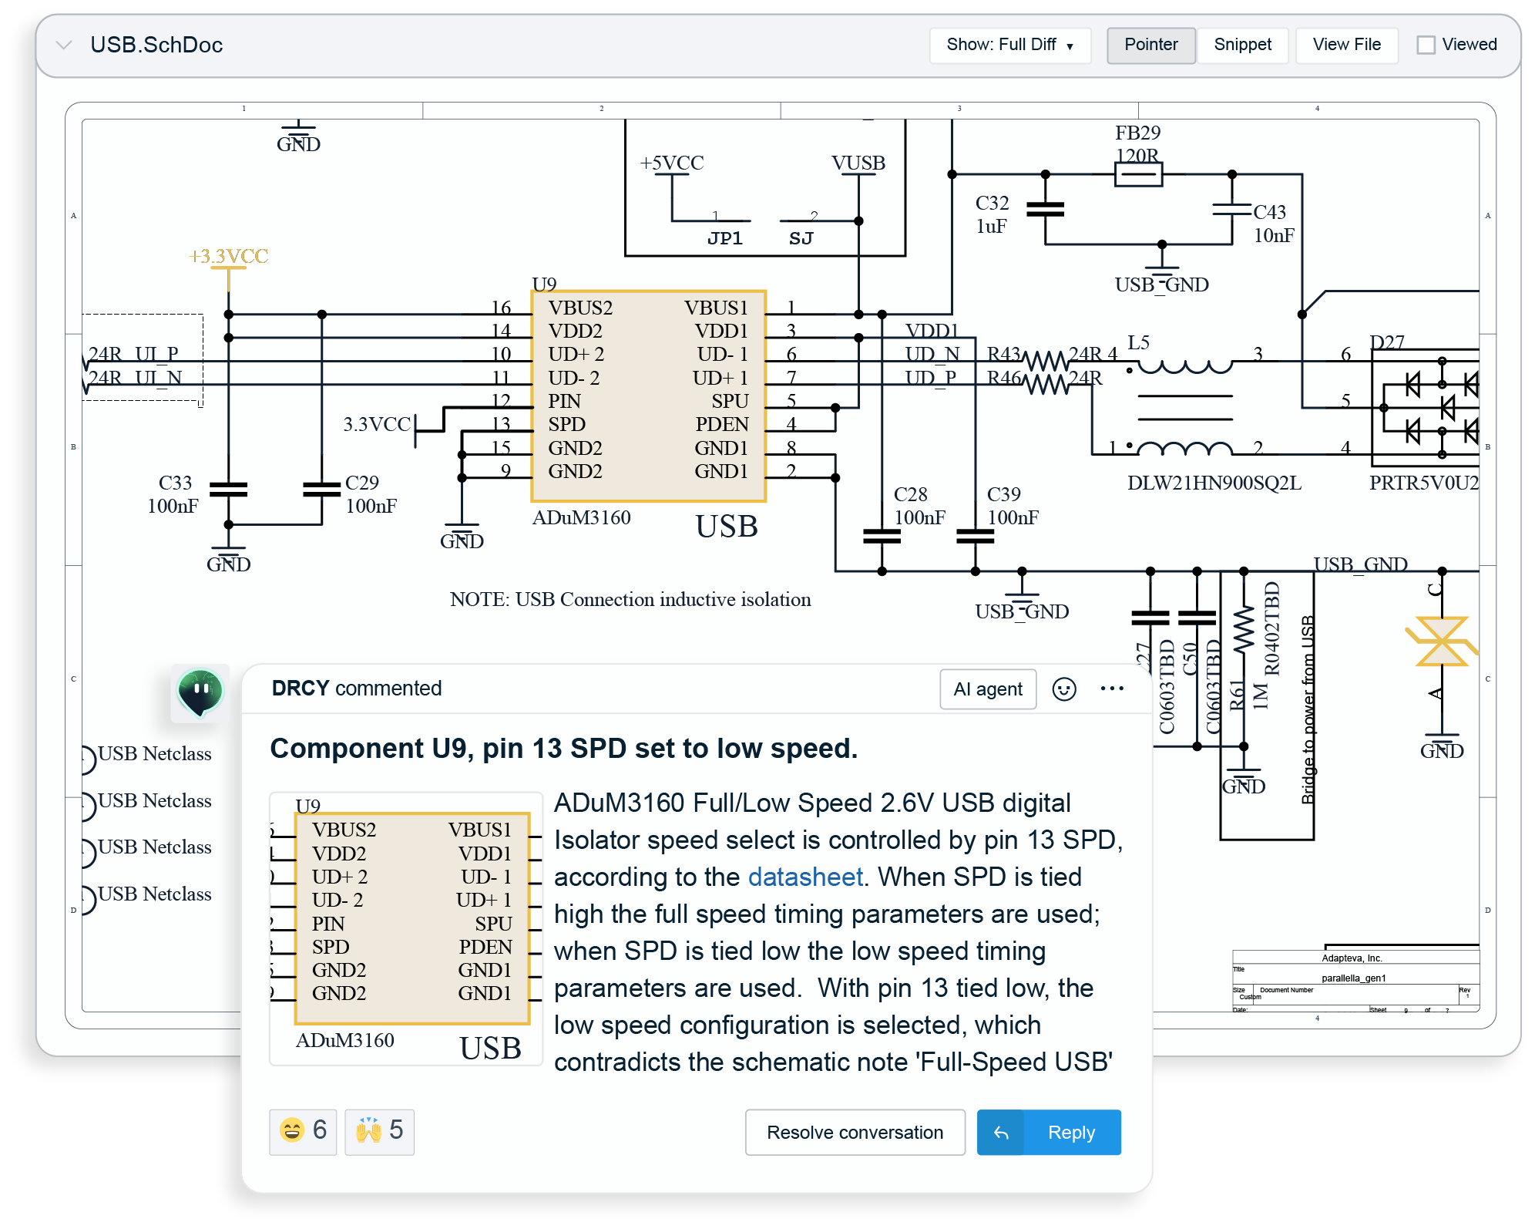Open the datasheet link in the comment

(x=804, y=877)
